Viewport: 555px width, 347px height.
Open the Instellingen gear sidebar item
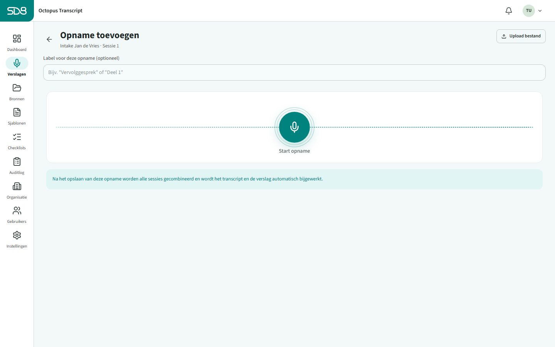click(17, 239)
